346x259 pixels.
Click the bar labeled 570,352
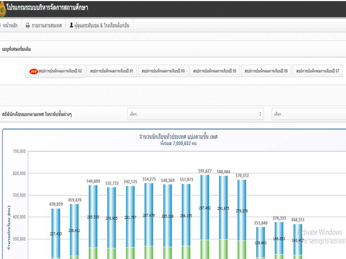(242, 219)
